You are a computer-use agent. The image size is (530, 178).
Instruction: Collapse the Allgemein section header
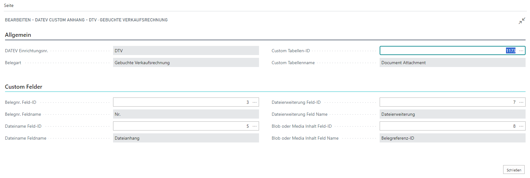pyautogui.click(x=18, y=35)
